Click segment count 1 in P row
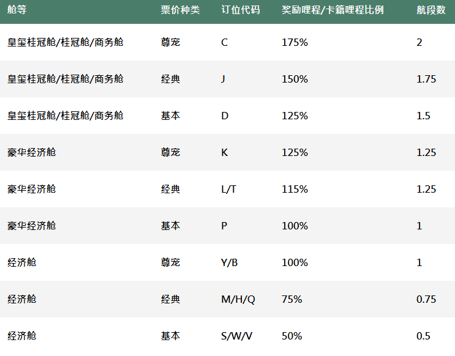Image resolution: width=455 pixels, height=356 pixels. 419,226
